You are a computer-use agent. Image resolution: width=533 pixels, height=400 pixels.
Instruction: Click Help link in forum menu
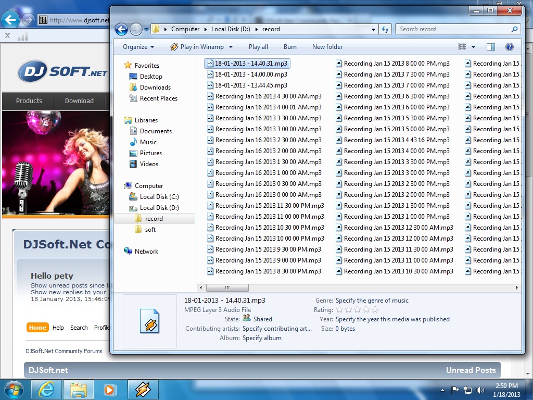coord(58,328)
